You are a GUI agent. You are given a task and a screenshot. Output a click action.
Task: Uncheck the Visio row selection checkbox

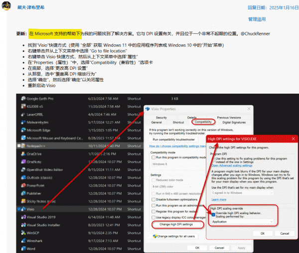(19, 209)
